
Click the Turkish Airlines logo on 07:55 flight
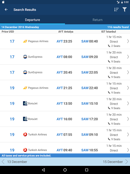coord(25,135)
